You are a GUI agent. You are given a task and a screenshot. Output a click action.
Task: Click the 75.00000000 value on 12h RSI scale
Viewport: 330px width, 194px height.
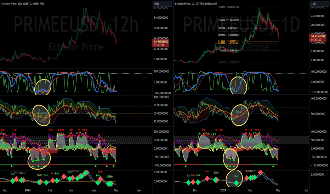[x=161, y=105]
